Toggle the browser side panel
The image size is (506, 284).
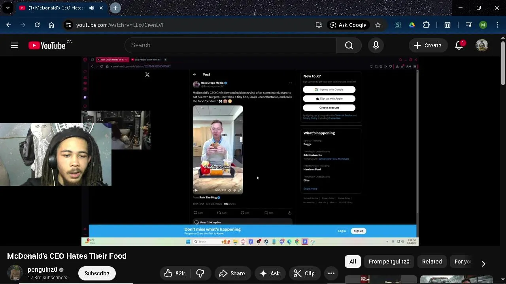(447, 25)
